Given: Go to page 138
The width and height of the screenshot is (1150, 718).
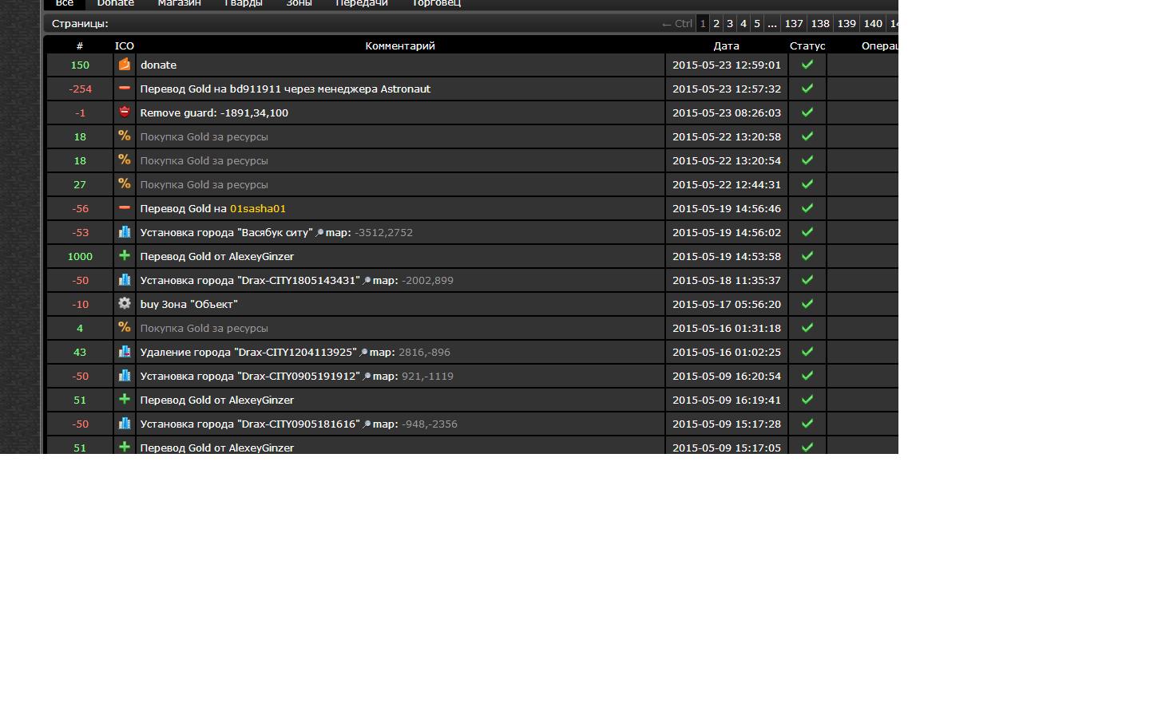Looking at the screenshot, I should pyautogui.click(x=820, y=24).
